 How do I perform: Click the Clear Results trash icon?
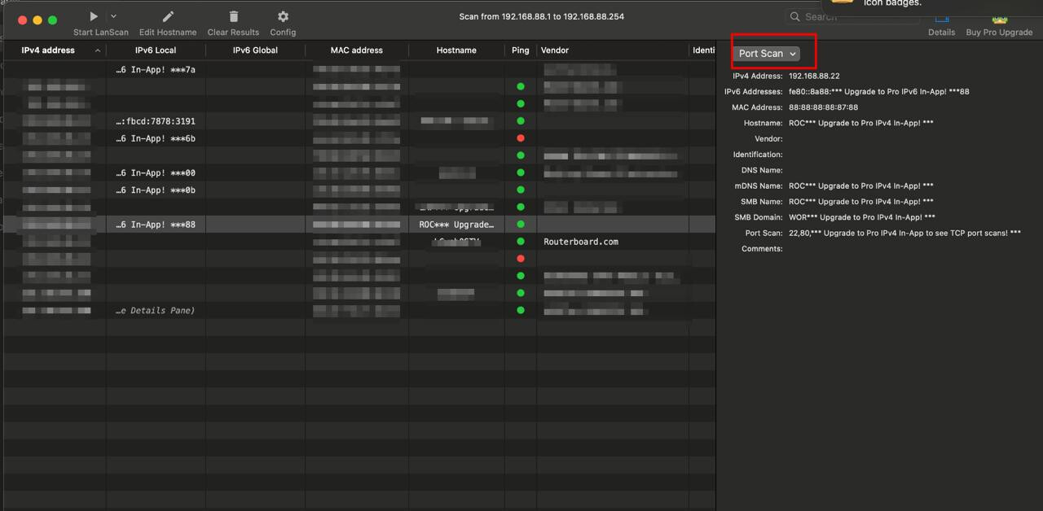pyautogui.click(x=234, y=16)
